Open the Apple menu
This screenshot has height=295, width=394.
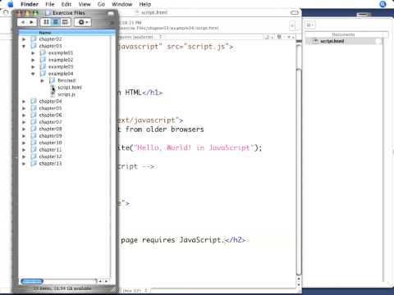tap(11, 4)
